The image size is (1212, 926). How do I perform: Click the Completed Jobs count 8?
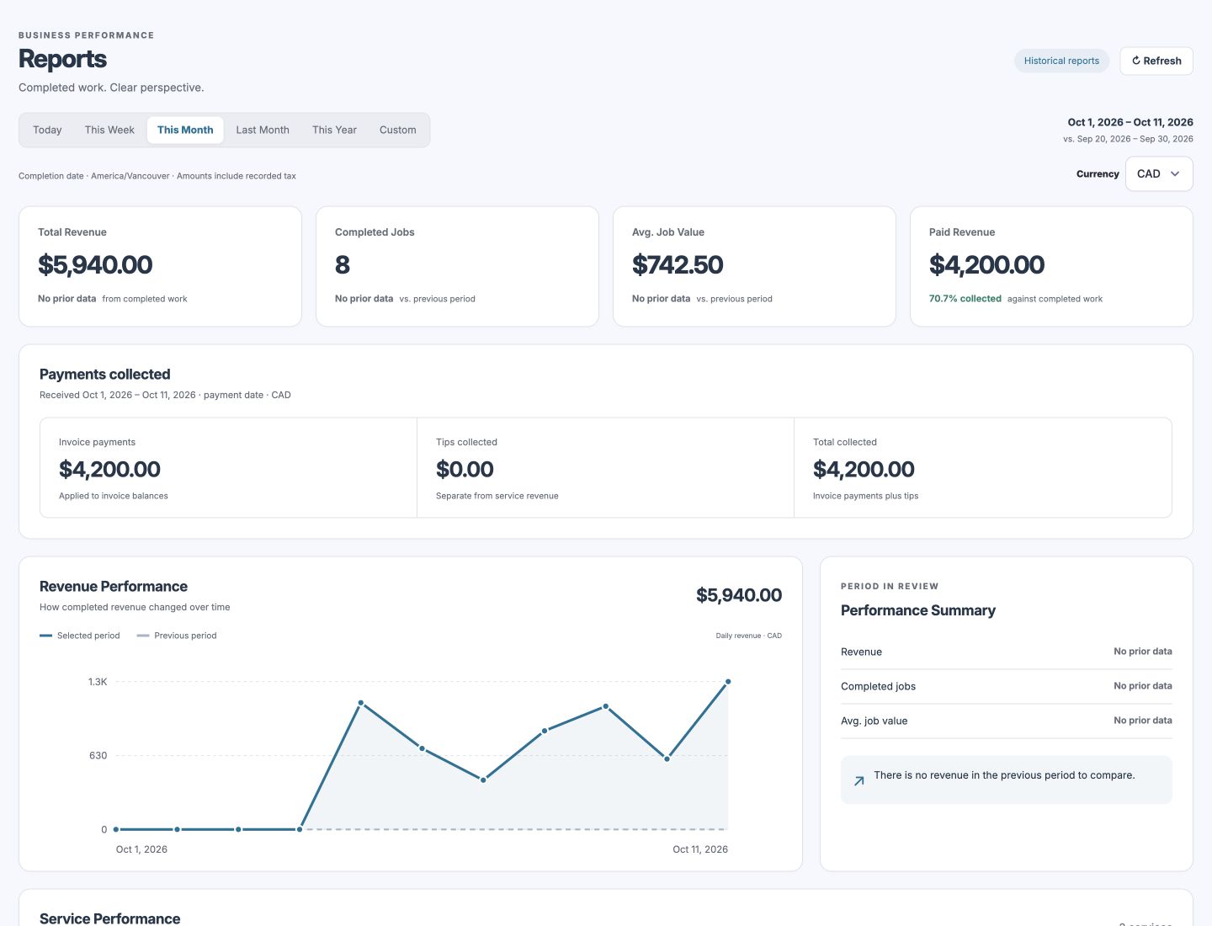click(x=342, y=265)
